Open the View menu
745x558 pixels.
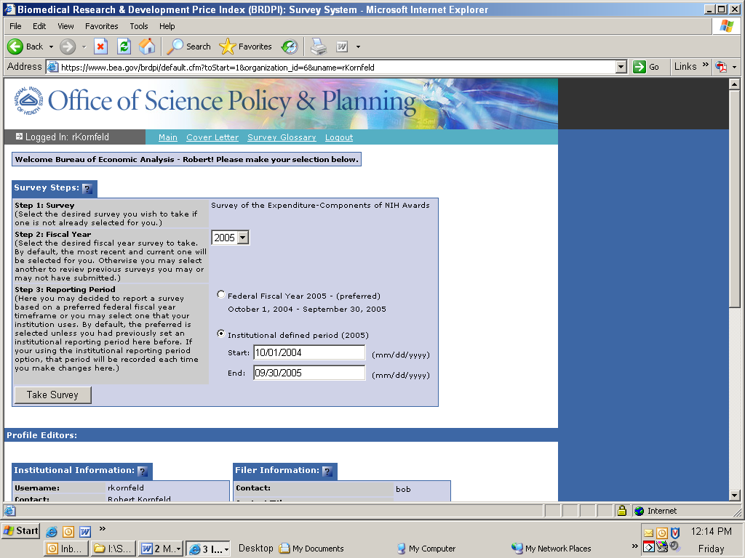[66, 26]
